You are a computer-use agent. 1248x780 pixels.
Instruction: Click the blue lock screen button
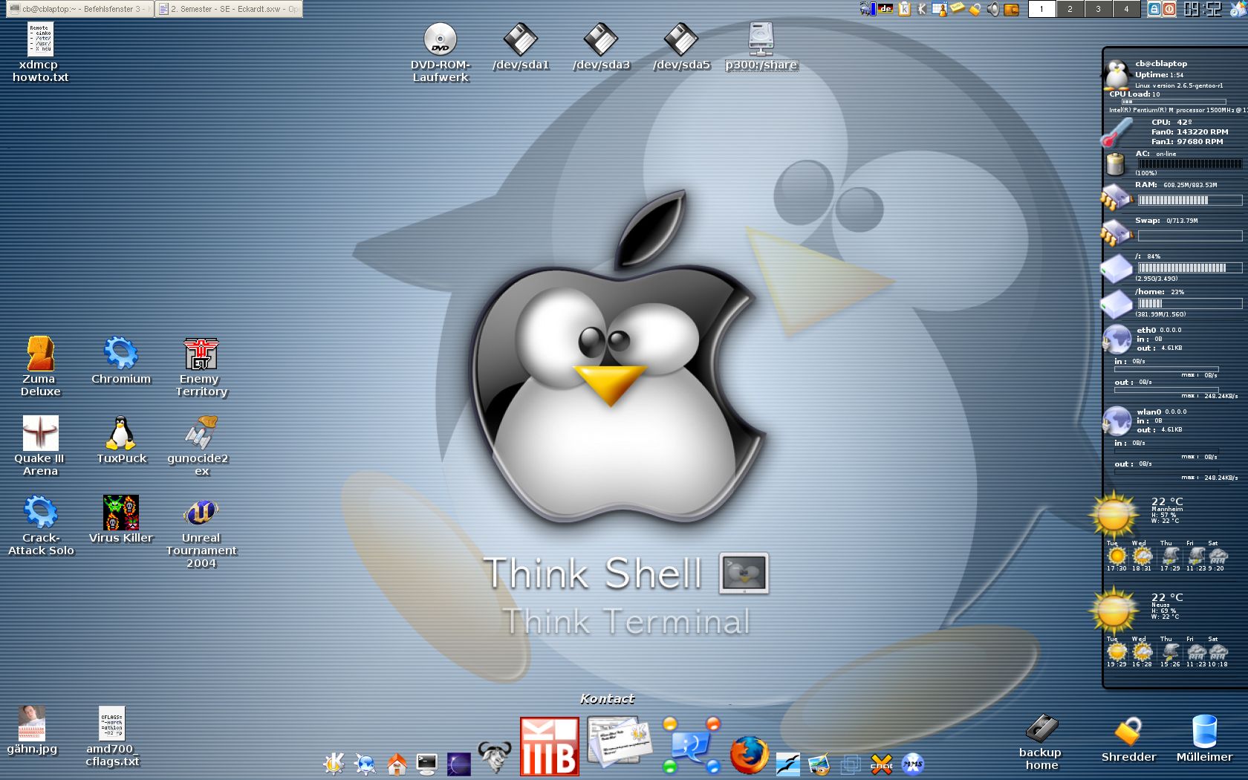1154,9
